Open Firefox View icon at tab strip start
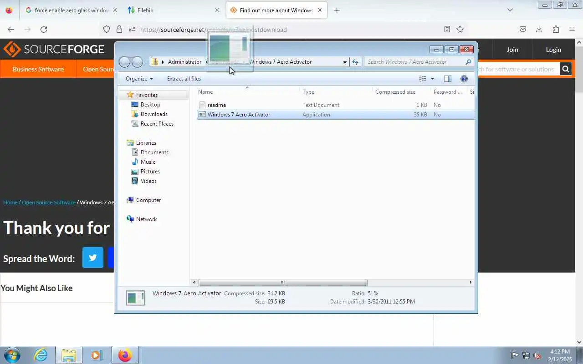 (9, 10)
